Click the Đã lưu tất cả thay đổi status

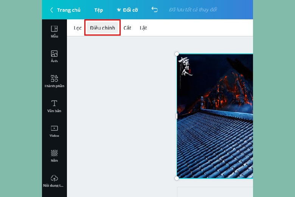[193, 9]
